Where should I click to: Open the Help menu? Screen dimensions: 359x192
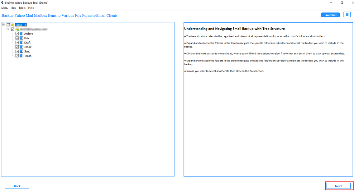(x=31, y=8)
